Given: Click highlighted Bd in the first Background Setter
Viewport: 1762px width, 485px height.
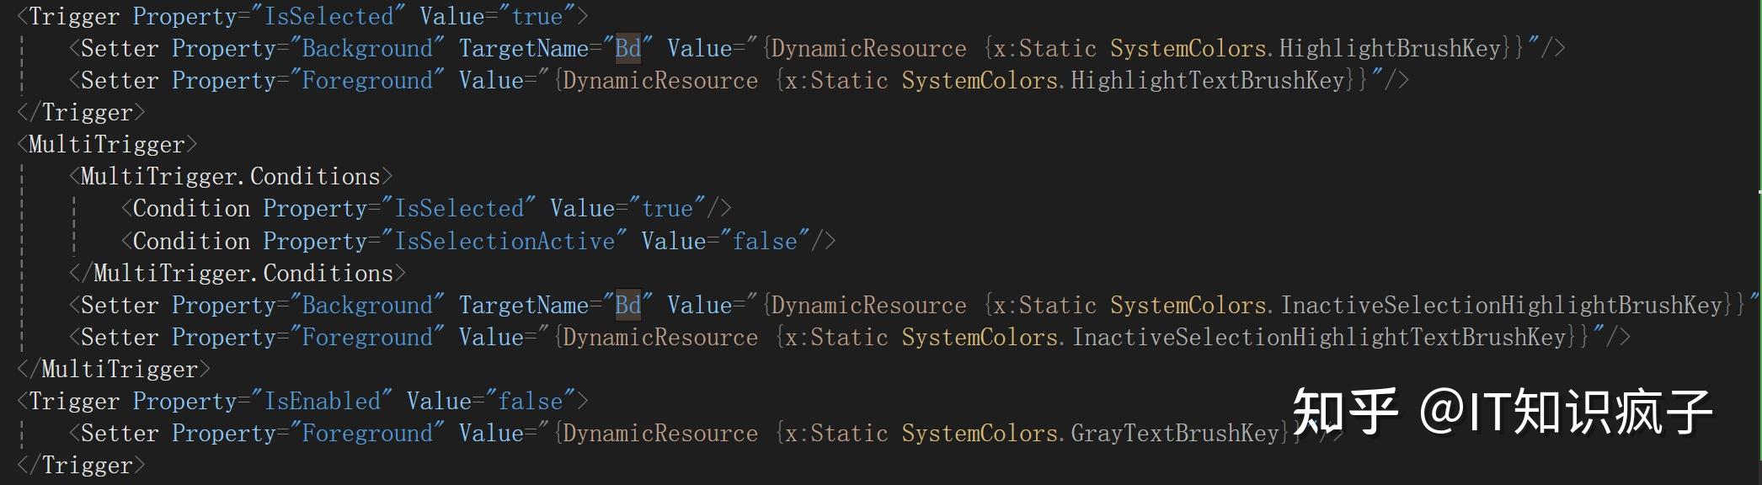Looking at the screenshot, I should tap(627, 49).
